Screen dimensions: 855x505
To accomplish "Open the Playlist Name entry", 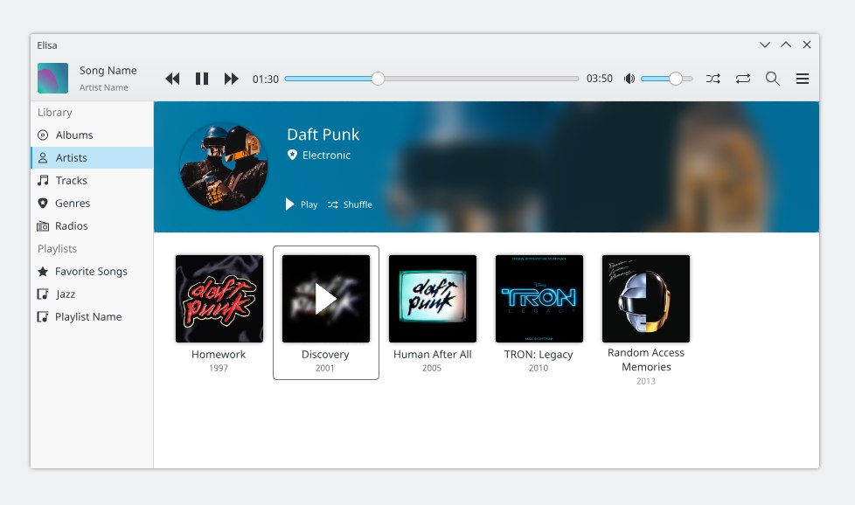I will pos(92,316).
